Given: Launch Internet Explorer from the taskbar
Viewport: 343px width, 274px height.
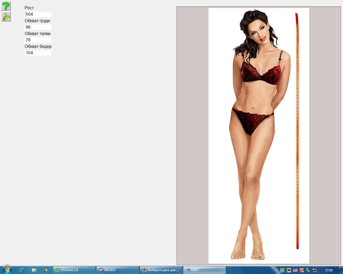Looking at the screenshot, I should 22,270.
